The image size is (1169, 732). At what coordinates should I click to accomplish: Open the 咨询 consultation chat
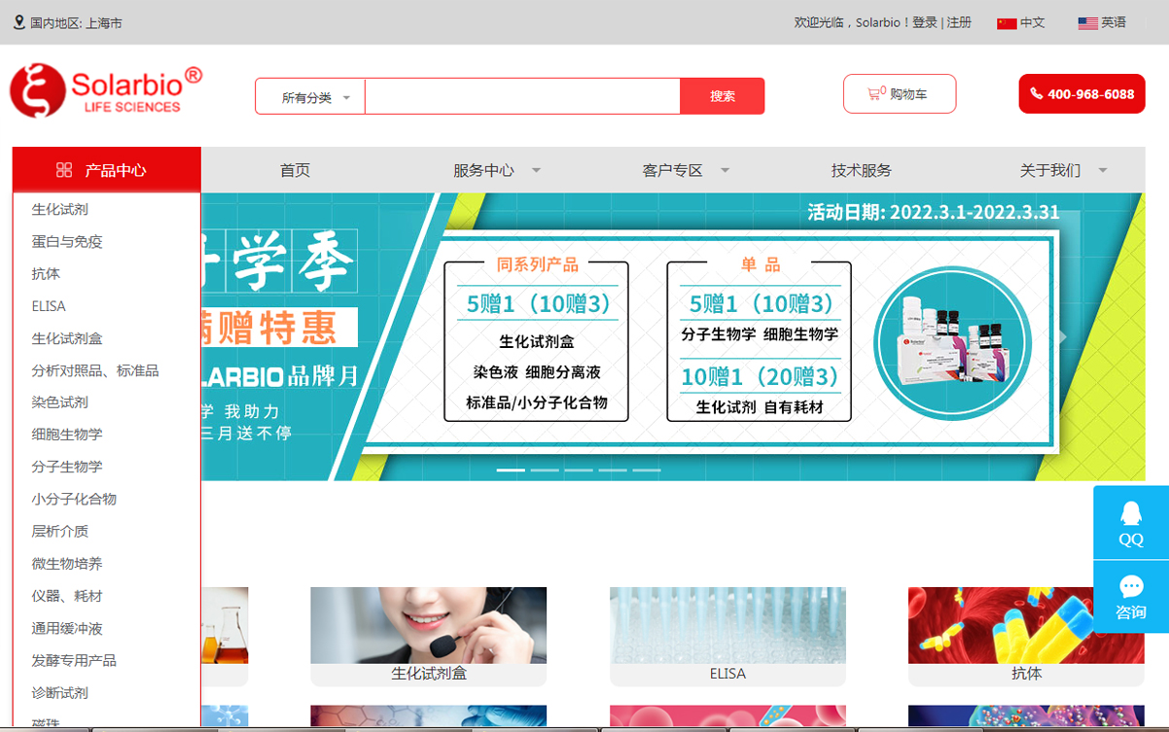[x=1130, y=597]
